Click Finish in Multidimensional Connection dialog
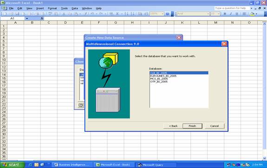Viewport: 267px width, 168px height. click(192, 126)
